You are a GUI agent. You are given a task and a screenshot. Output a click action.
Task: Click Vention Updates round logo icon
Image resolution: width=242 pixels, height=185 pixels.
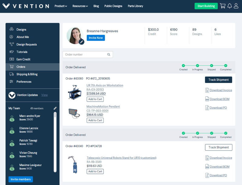pyautogui.click(x=12, y=95)
